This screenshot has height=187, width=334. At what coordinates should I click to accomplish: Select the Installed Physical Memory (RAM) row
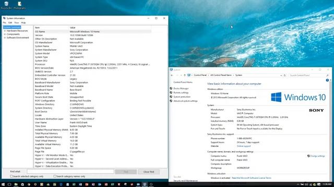click(x=93, y=130)
